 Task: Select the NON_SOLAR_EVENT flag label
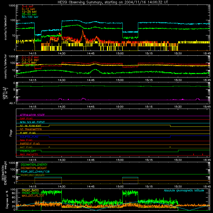32,122
